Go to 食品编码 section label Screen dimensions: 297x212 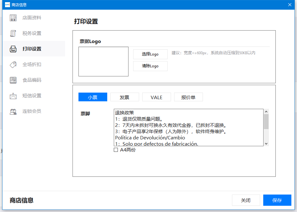tap(32, 80)
